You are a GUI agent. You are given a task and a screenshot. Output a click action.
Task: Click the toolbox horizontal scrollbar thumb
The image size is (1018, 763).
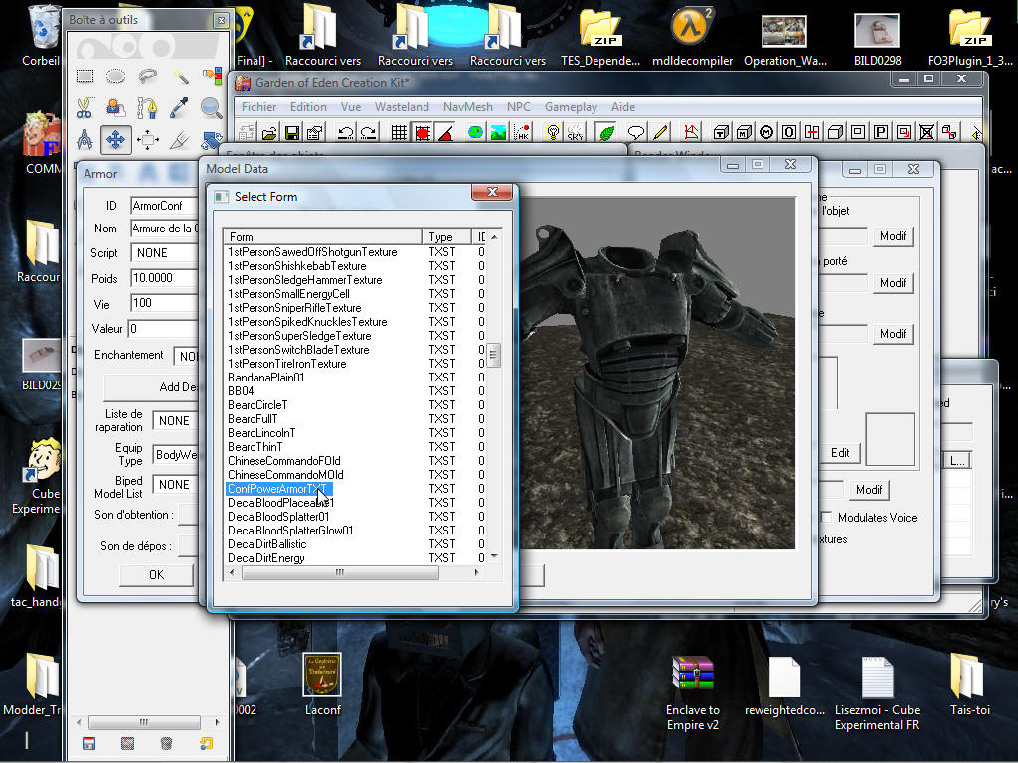coord(144,722)
